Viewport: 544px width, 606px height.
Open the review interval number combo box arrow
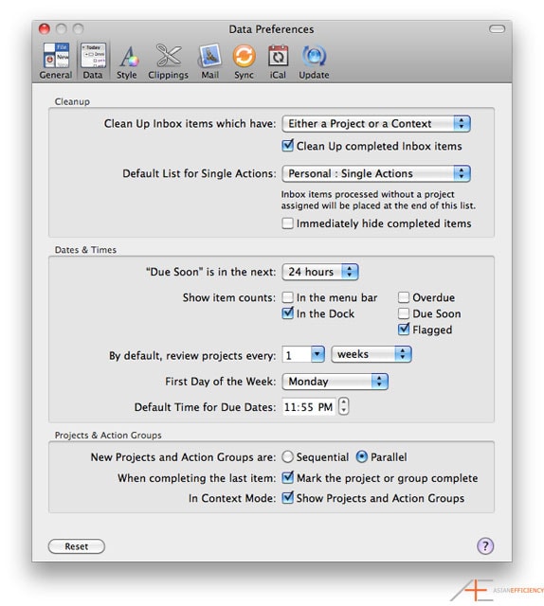[x=317, y=354]
